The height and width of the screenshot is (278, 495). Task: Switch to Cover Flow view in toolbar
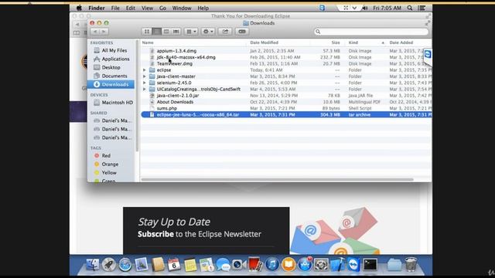click(176, 32)
